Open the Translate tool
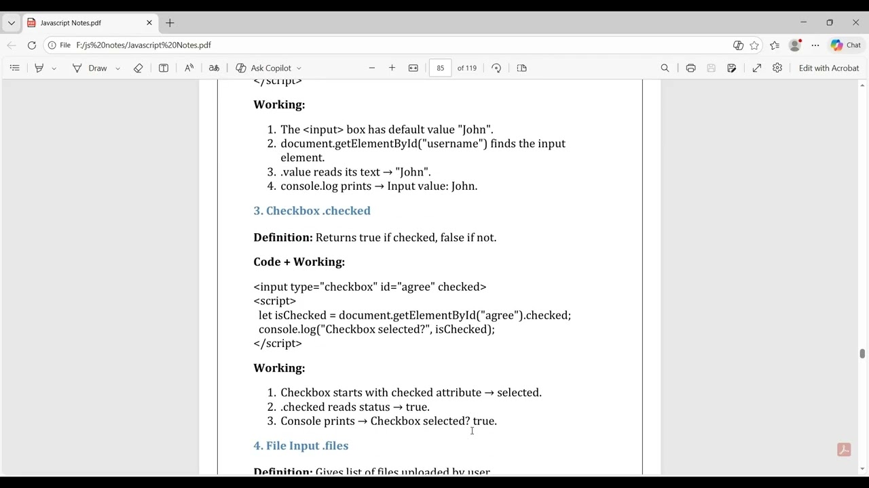 [x=214, y=68]
